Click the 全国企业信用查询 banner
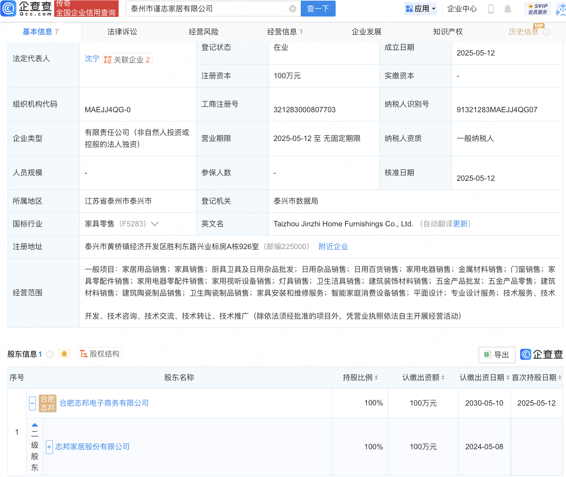The image size is (566, 477). click(x=86, y=8)
